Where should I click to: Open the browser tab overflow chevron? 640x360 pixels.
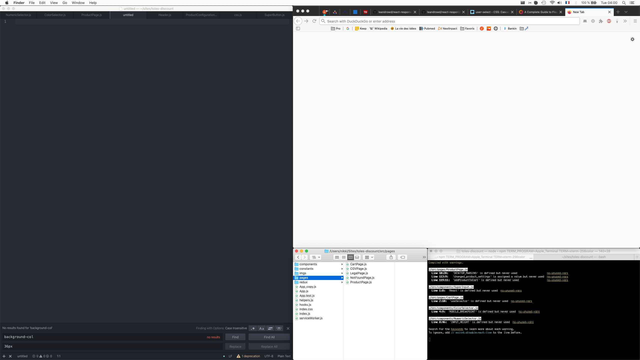click(x=626, y=12)
